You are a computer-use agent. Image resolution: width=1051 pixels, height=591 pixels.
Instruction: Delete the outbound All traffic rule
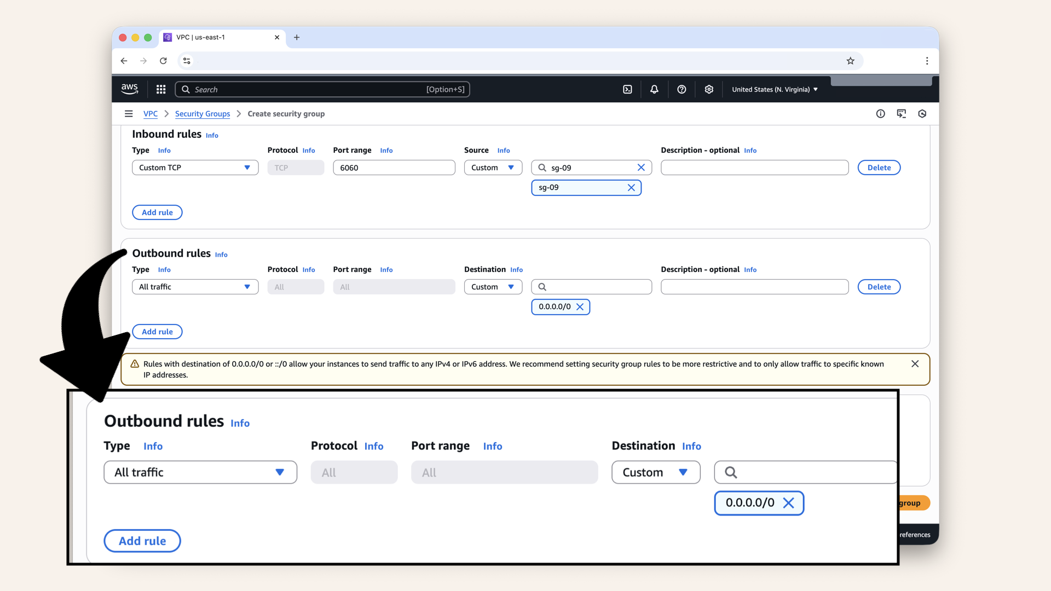(879, 287)
